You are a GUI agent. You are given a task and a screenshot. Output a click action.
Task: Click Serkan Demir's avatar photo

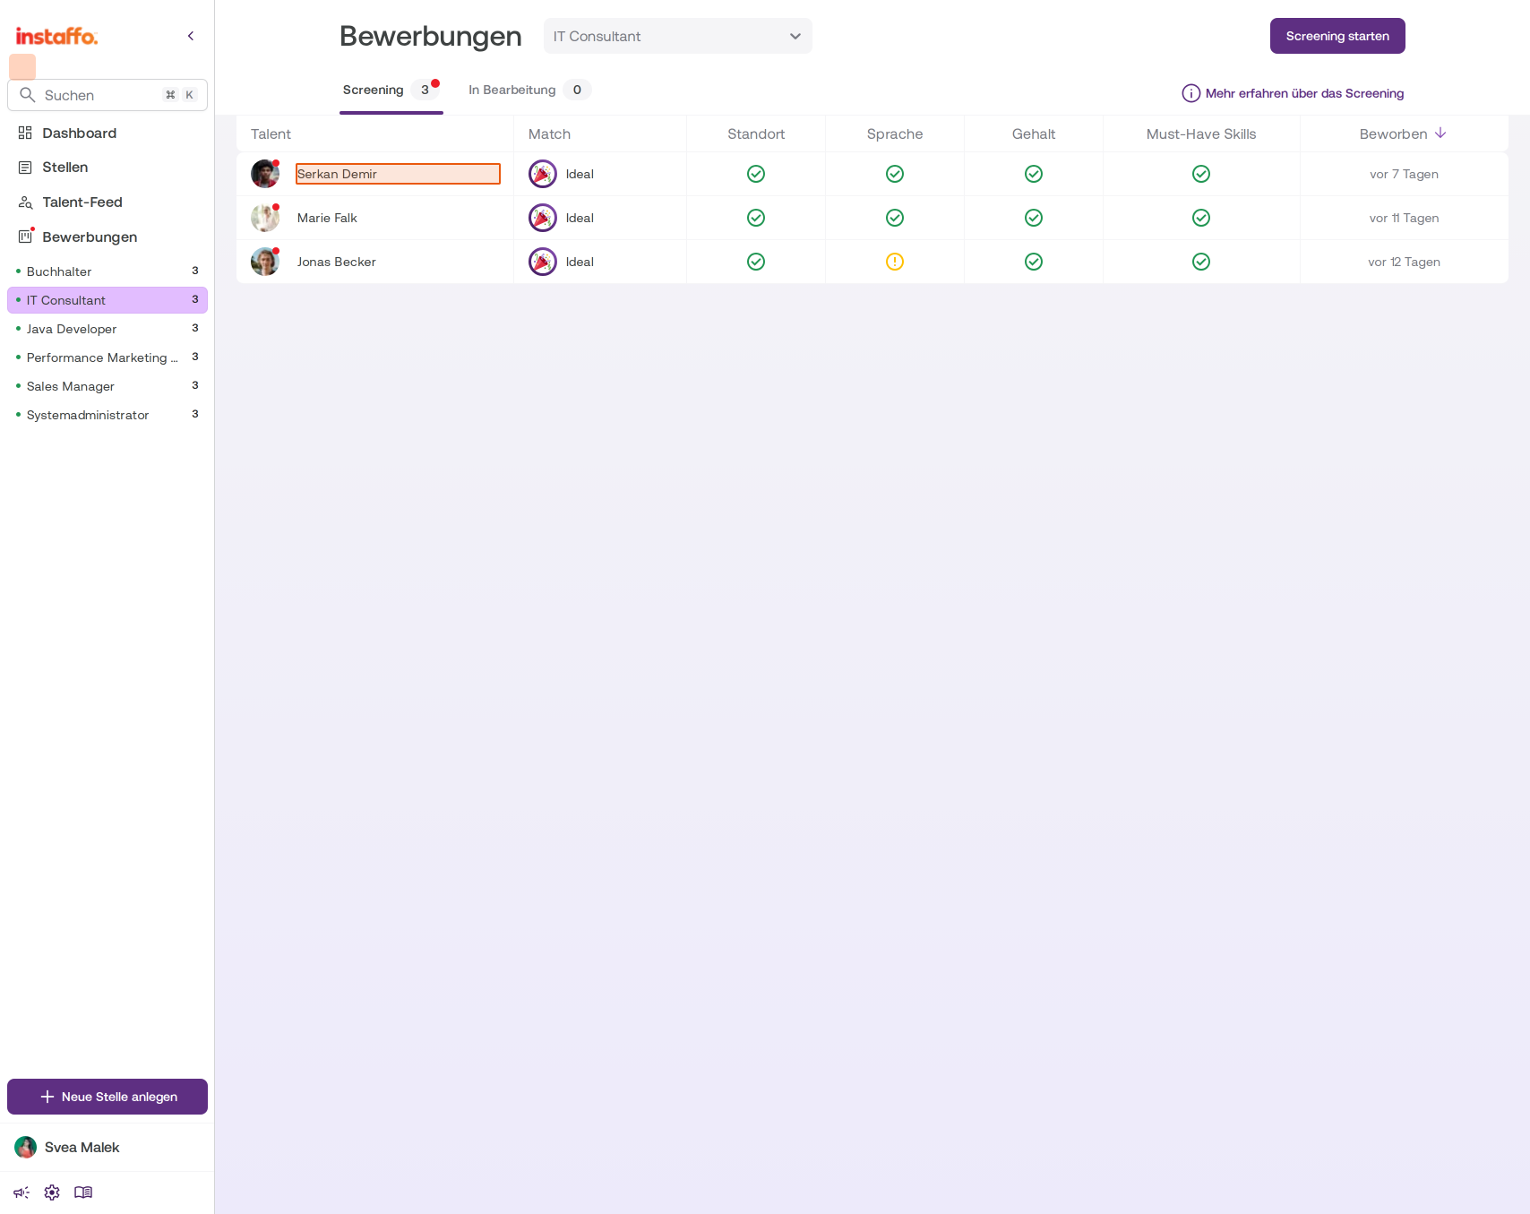(x=265, y=174)
